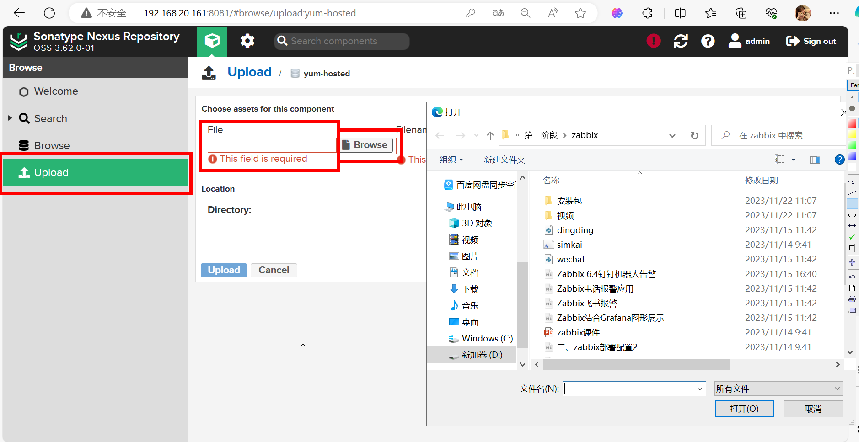Select the Zabbix飞书报警 file
The width and height of the screenshot is (859, 442).
tap(580, 303)
